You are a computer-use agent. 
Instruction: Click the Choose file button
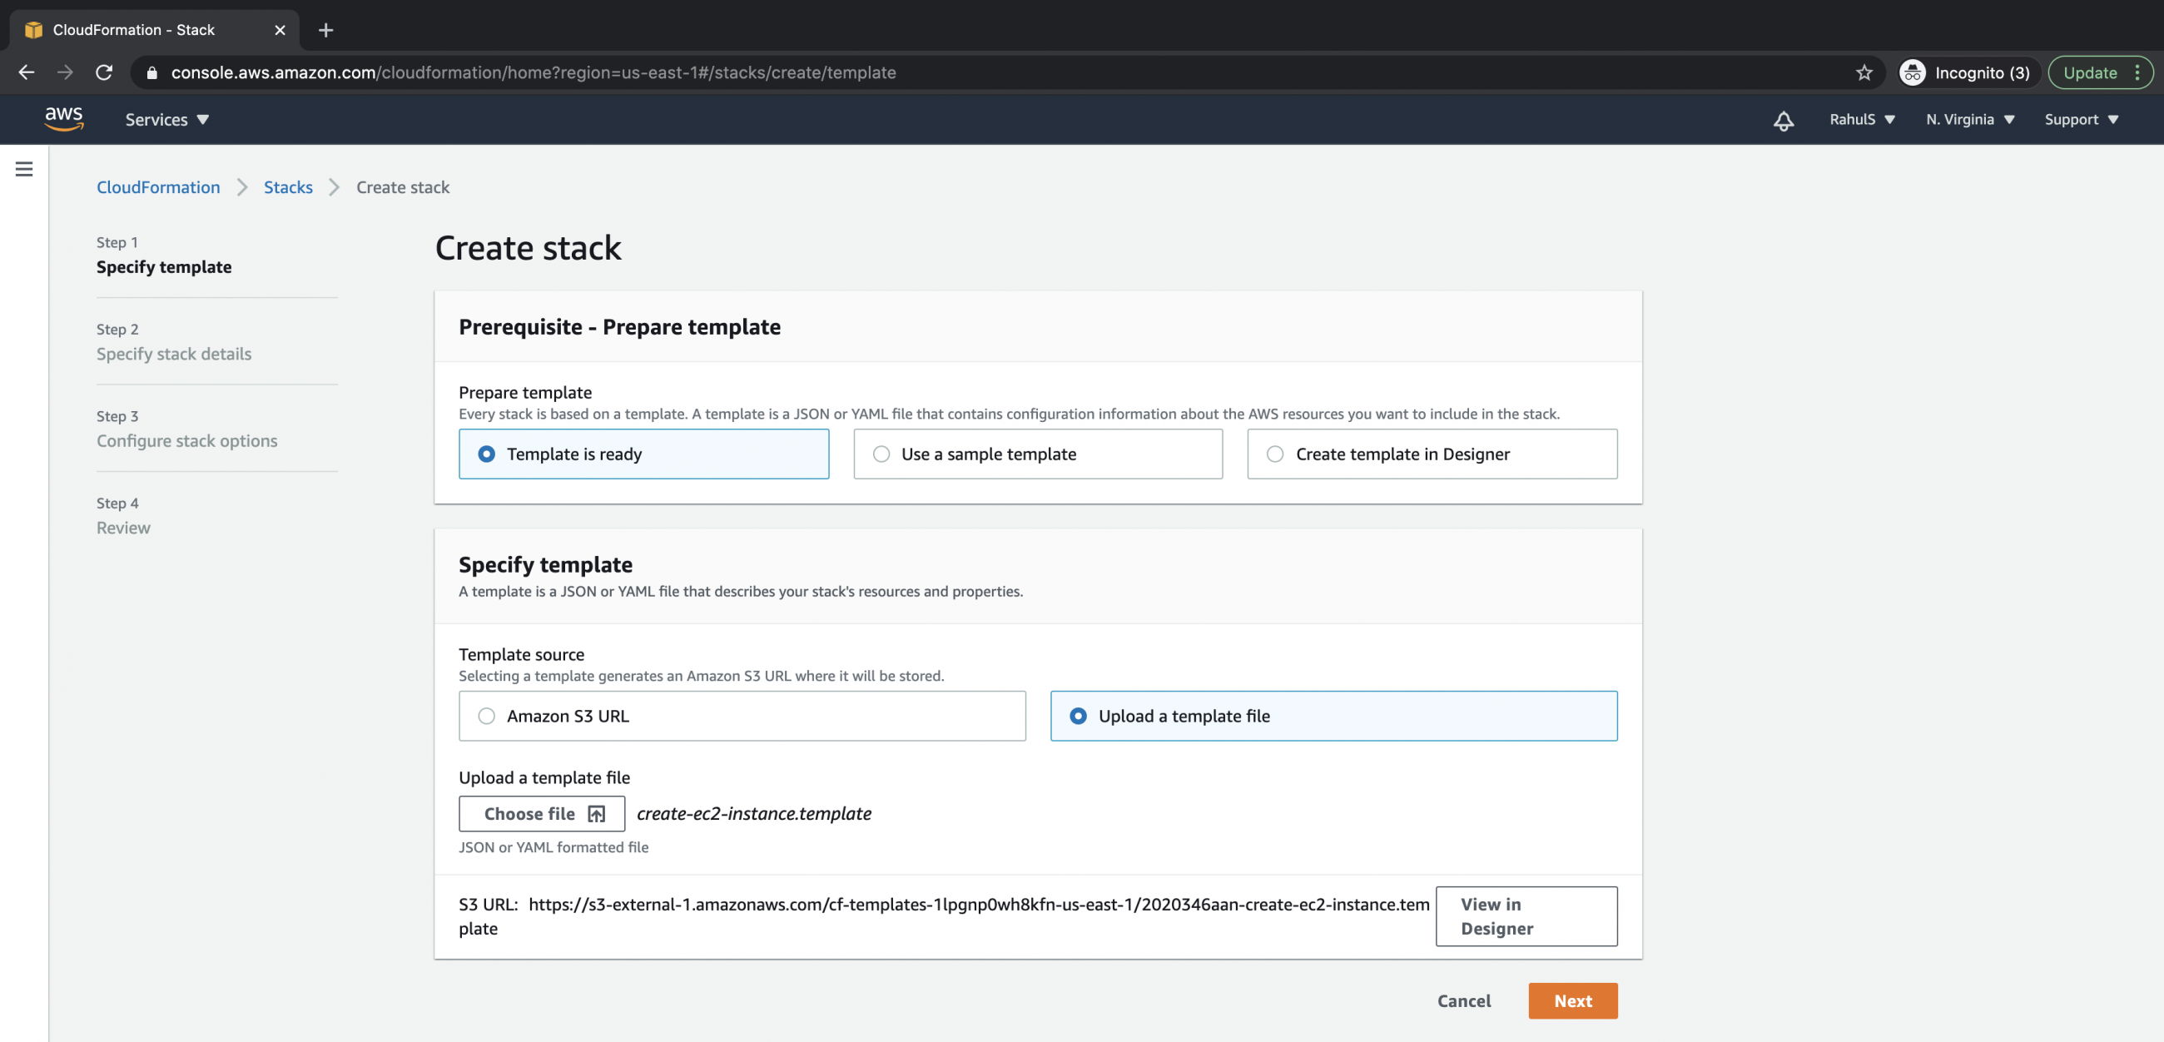click(542, 813)
